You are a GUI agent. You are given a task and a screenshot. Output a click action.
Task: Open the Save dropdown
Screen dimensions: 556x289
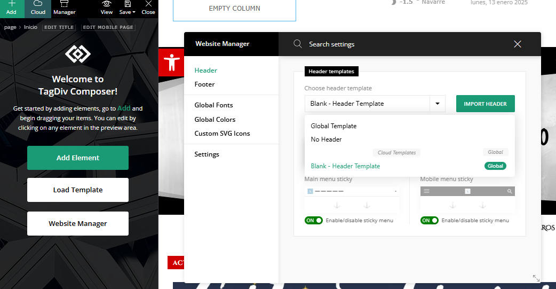click(128, 9)
